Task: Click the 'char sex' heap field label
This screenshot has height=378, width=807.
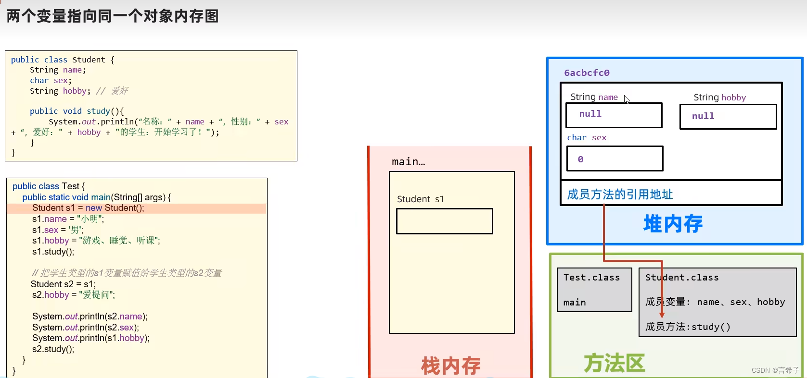Action: tap(587, 138)
